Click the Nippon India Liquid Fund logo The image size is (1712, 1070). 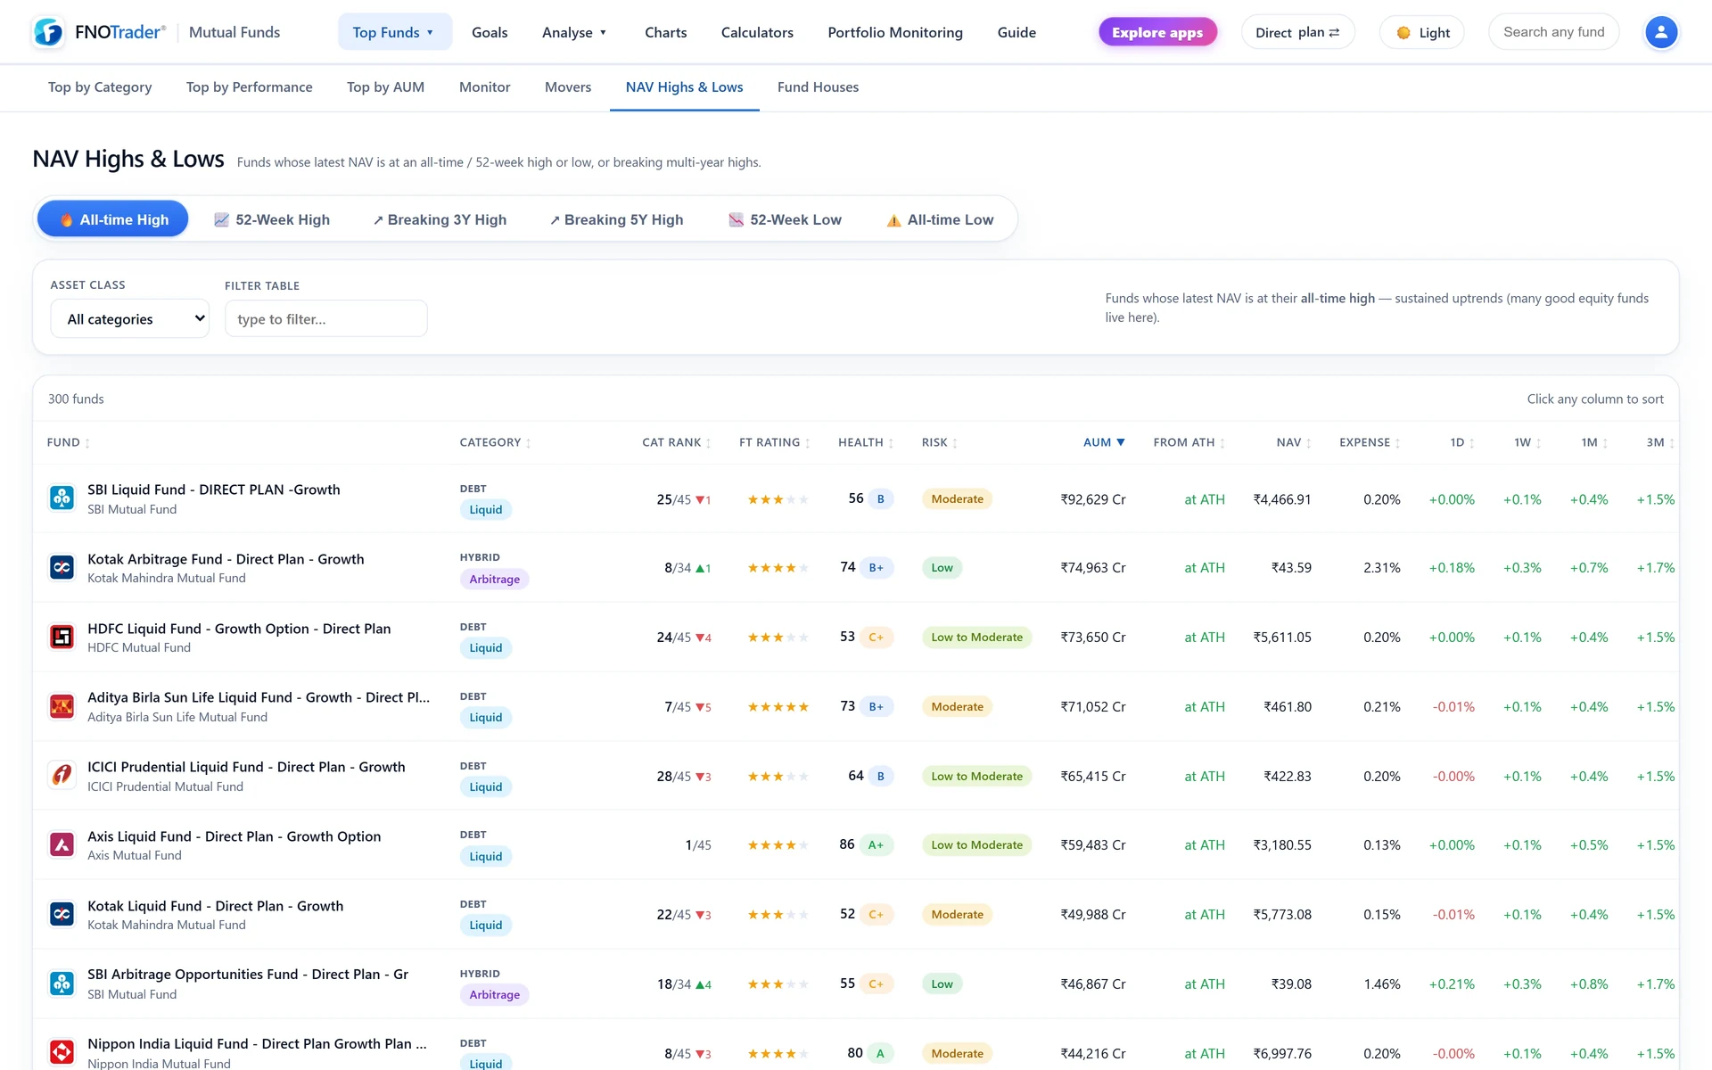(62, 1052)
